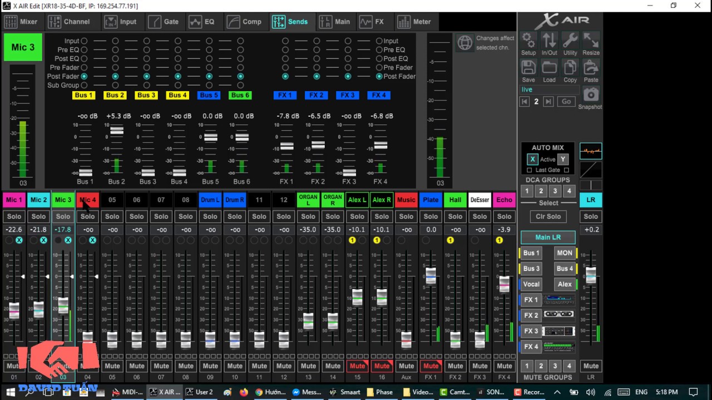The height and width of the screenshot is (400, 712).
Task: Open the Utility wrench icon
Action: click(570, 41)
